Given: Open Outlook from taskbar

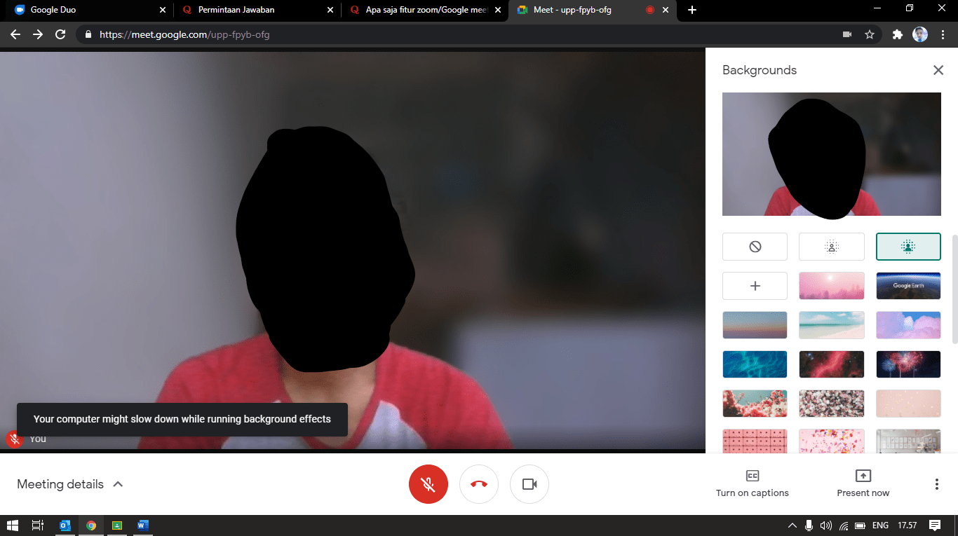Looking at the screenshot, I should coord(65,525).
